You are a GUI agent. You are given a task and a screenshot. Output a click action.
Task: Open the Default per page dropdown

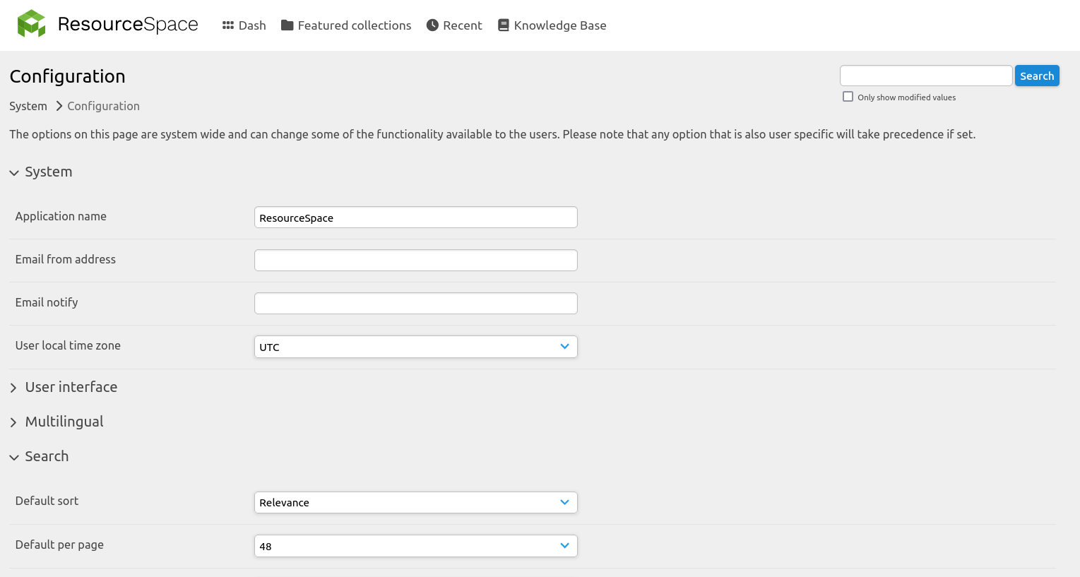tap(416, 546)
